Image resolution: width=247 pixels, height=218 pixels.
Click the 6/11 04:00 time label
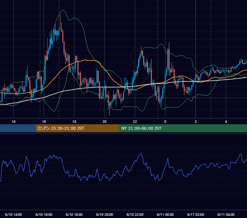pyautogui.click(x=226, y=214)
